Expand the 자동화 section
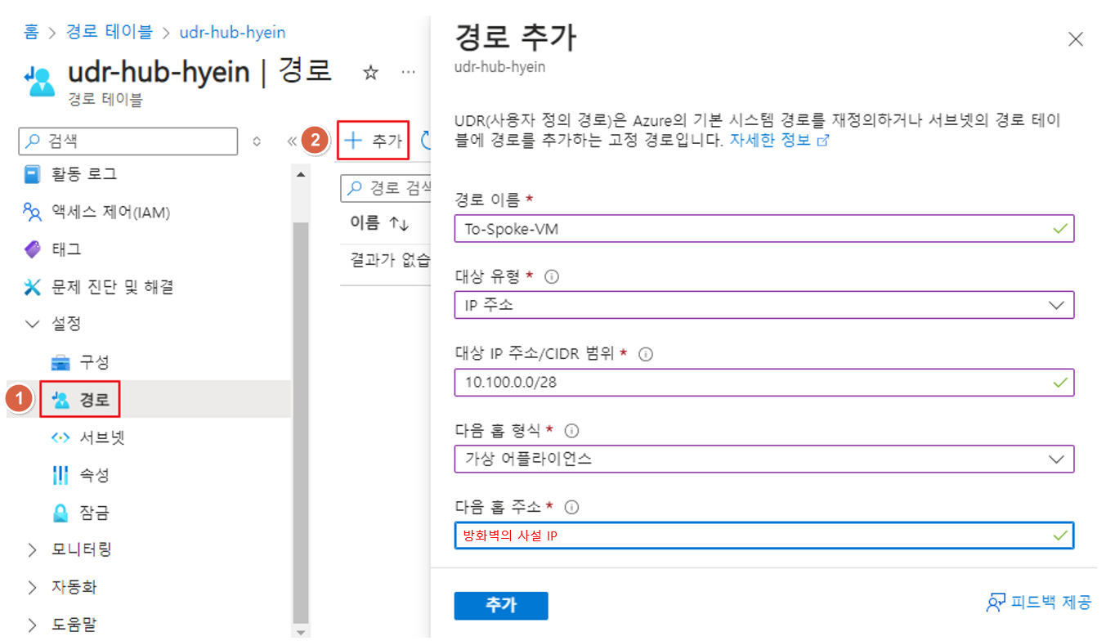The image size is (1106, 641). pyautogui.click(x=33, y=587)
